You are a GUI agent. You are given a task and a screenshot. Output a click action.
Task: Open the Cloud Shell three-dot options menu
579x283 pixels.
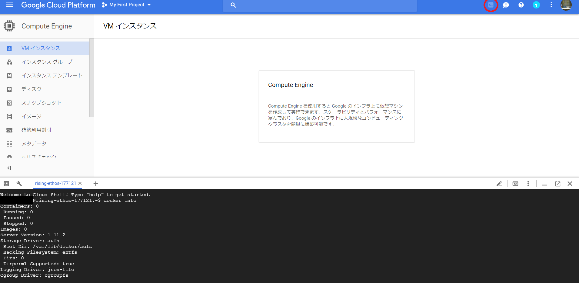coord(528,184)
